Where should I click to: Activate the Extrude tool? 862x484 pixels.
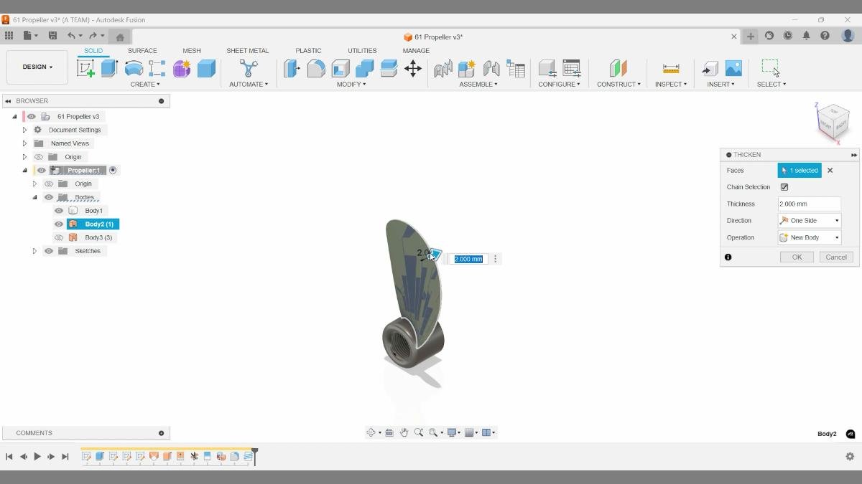(x=108, y=67)
